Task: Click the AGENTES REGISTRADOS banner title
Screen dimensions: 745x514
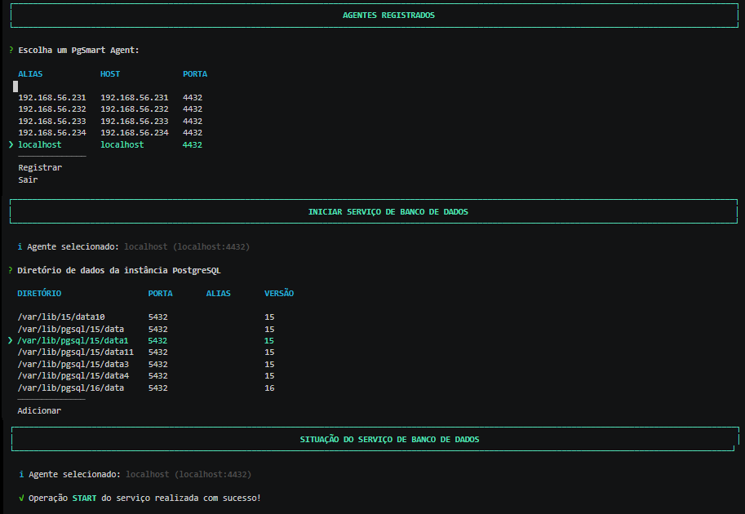Action: point(388,16)
